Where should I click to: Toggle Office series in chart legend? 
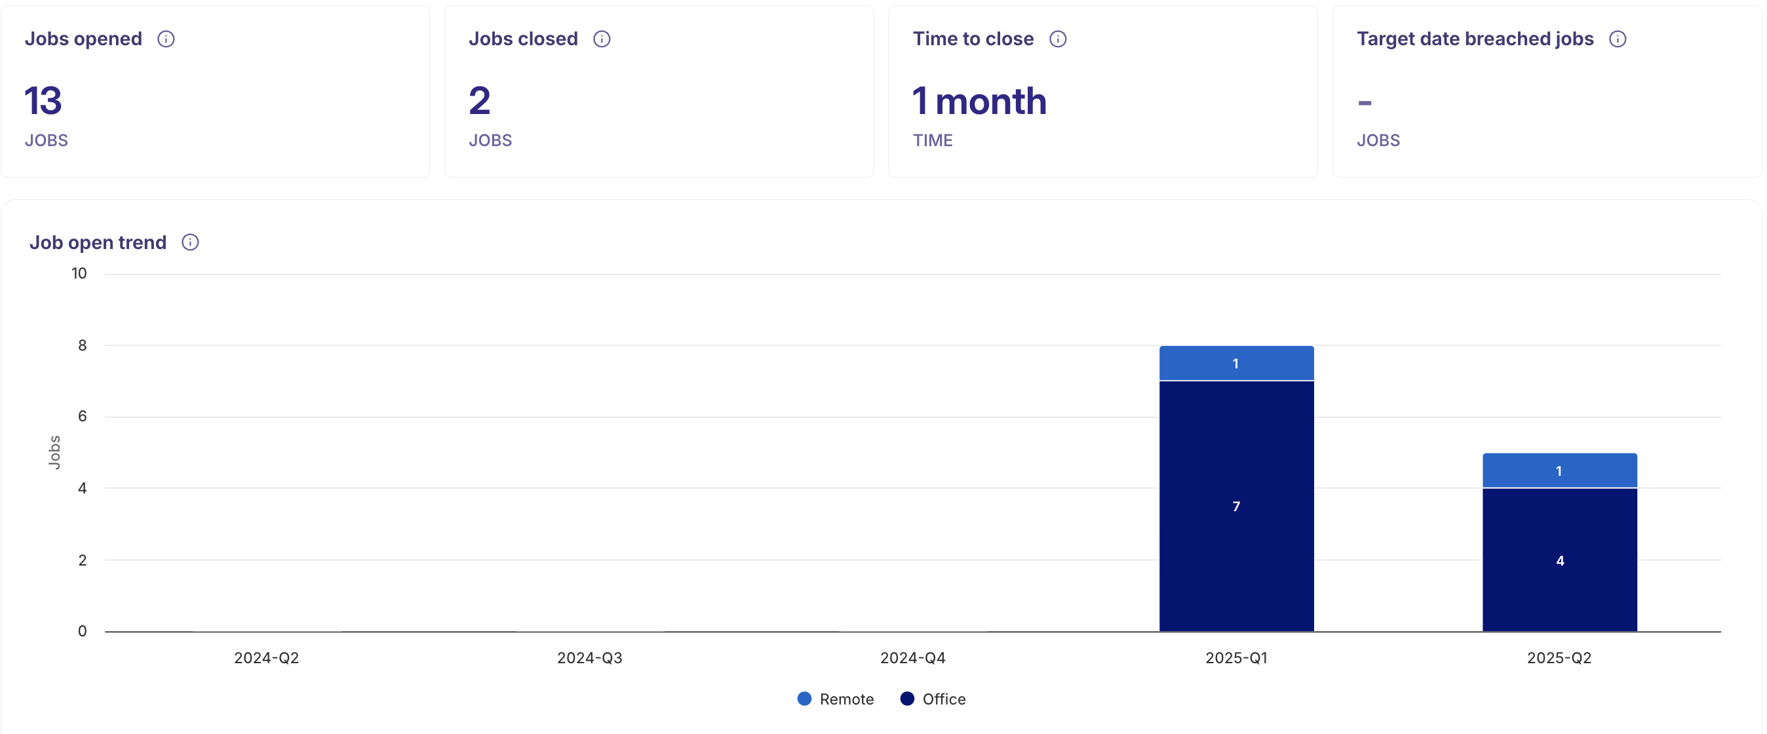point(943,699)
